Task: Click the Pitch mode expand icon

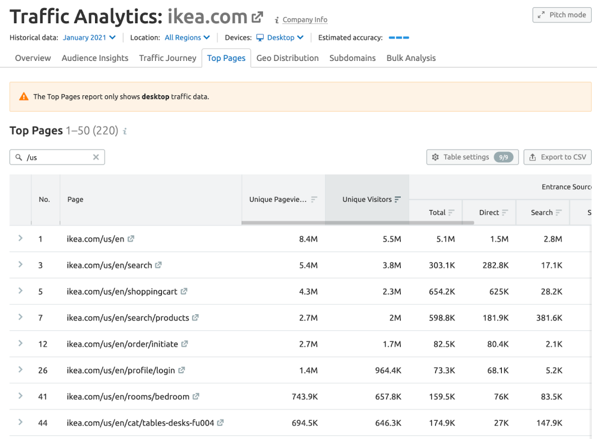Action: (541, 15)
